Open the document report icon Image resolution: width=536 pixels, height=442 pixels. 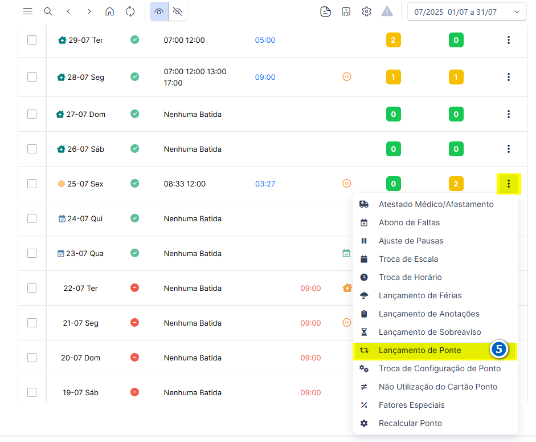point(325,11)
